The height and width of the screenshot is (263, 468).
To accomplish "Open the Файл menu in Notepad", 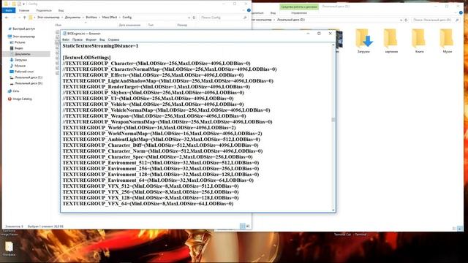I will (x=66, y=39).
